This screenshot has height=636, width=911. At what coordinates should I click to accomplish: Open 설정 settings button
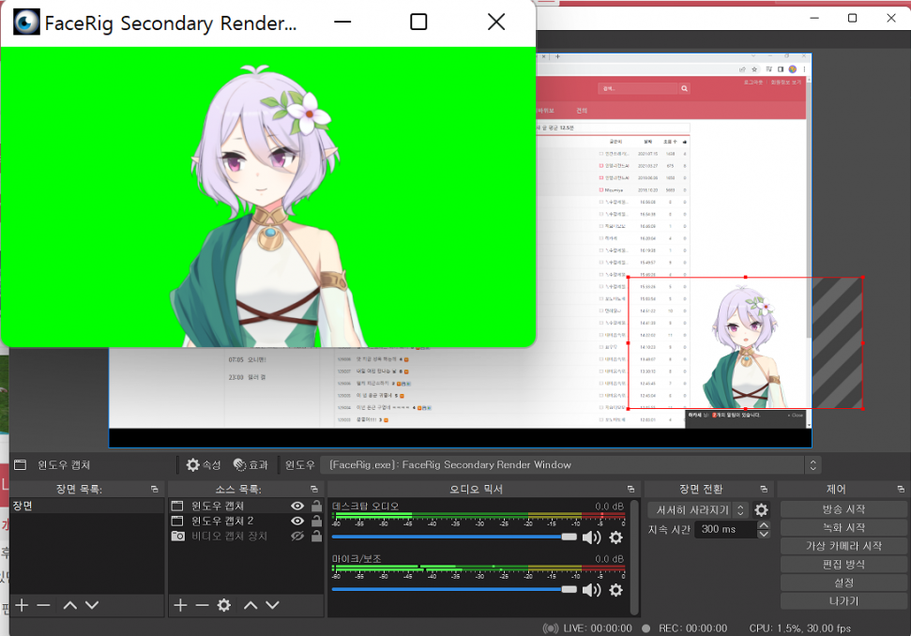[x=843, y=583]
